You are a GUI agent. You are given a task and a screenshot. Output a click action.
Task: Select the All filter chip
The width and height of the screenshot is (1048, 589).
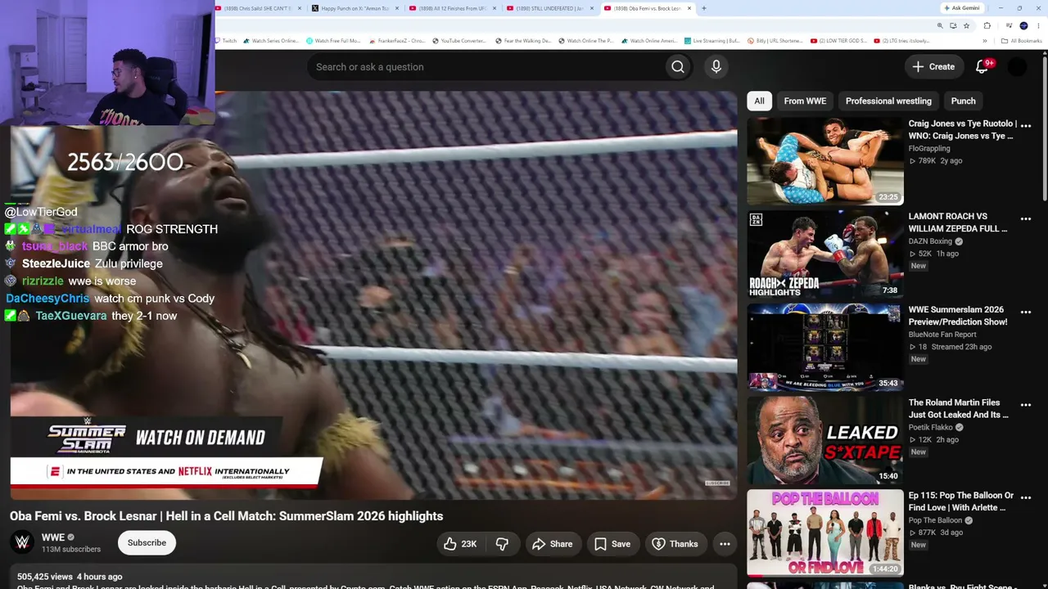[x=759, y=101]
